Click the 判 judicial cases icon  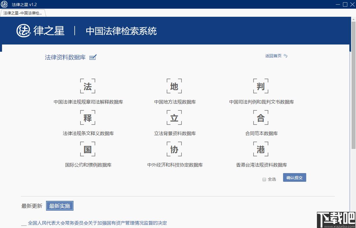click(261, 86)
